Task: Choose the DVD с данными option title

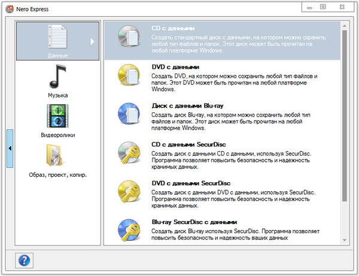Action: point(175,67)
